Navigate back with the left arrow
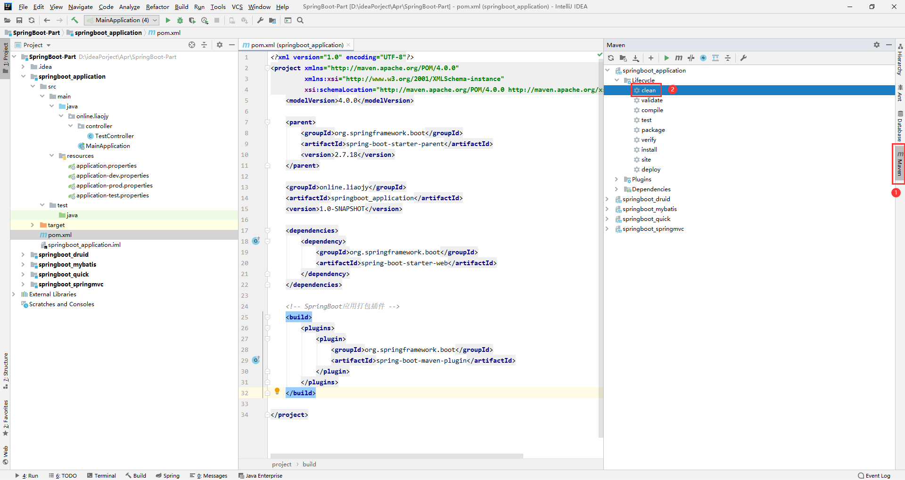Image resolution: width=905 pixels, height=480 pixels. click(x=47, y=20)
